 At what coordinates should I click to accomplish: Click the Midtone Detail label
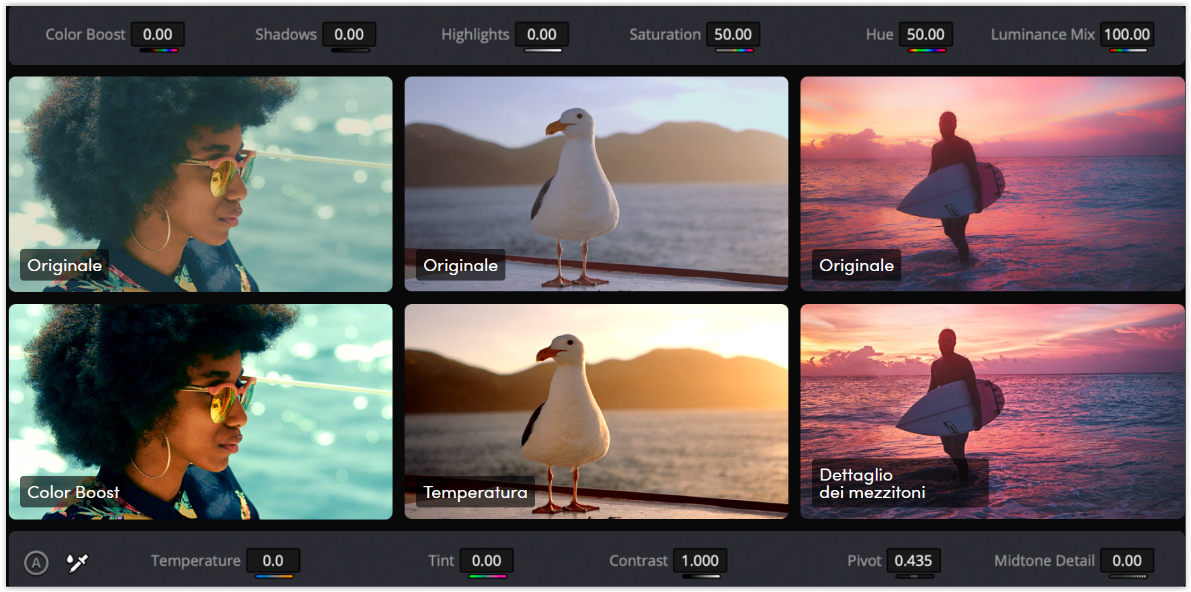point(1044,561)
